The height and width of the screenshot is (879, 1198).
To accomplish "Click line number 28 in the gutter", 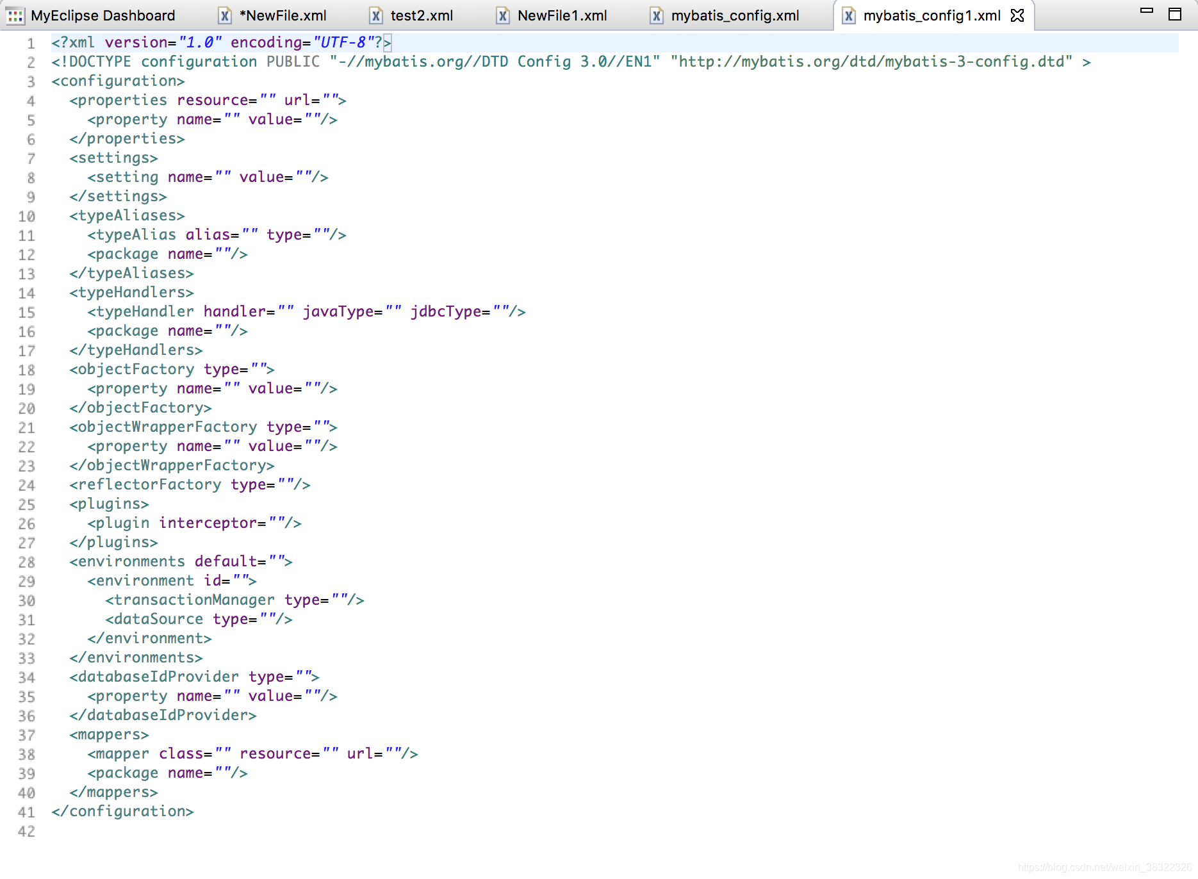I will pyautogui.click(x=27, y=563).
